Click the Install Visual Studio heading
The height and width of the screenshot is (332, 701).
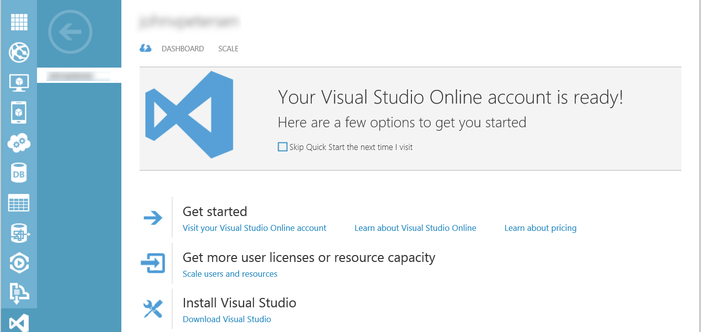point(239,303)
